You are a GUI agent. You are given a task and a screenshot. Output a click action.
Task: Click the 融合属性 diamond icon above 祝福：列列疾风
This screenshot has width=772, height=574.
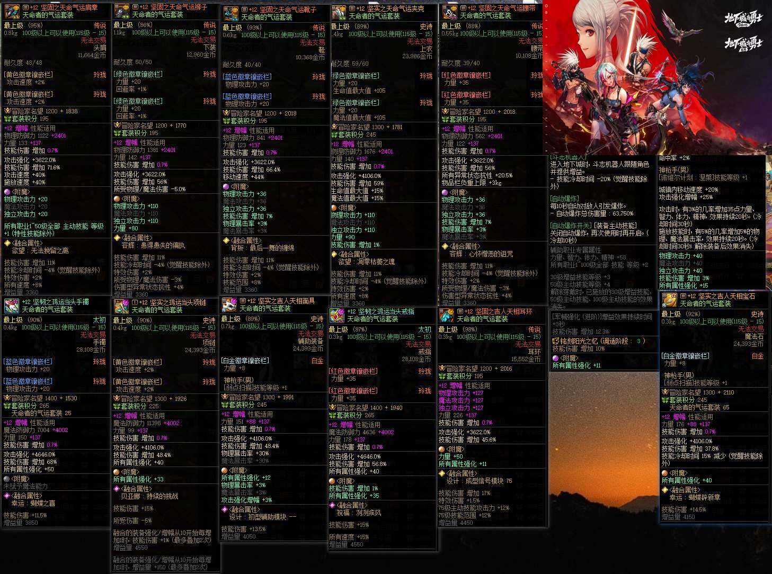(x=332, y=505)
